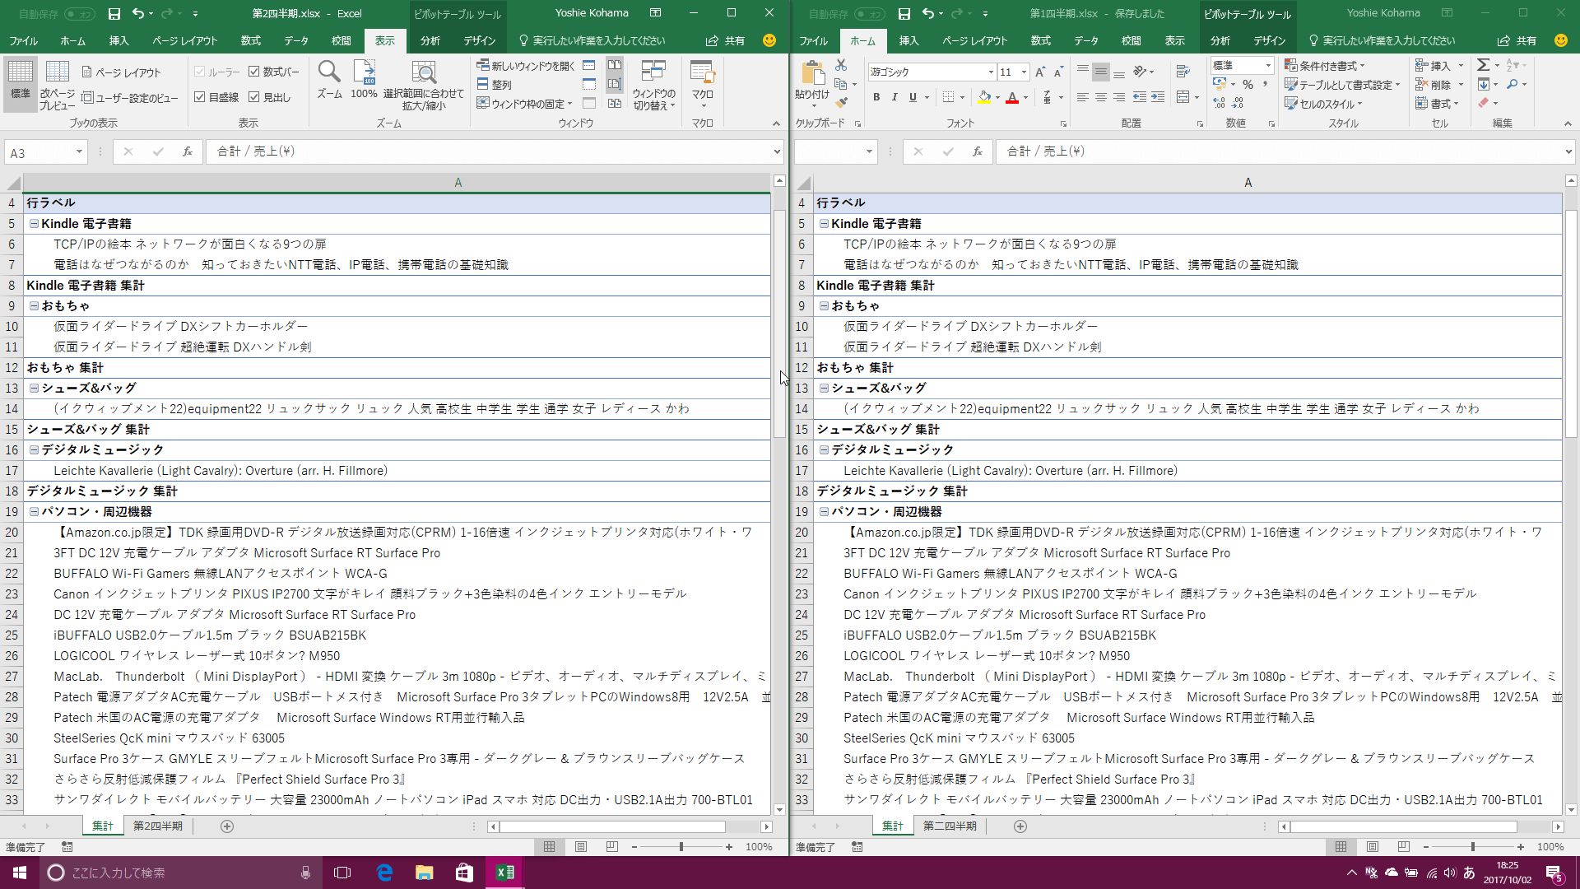Select the Page Break Preview icon
The width and height of the screenshot is (1580, 889).
pos(57,74)
